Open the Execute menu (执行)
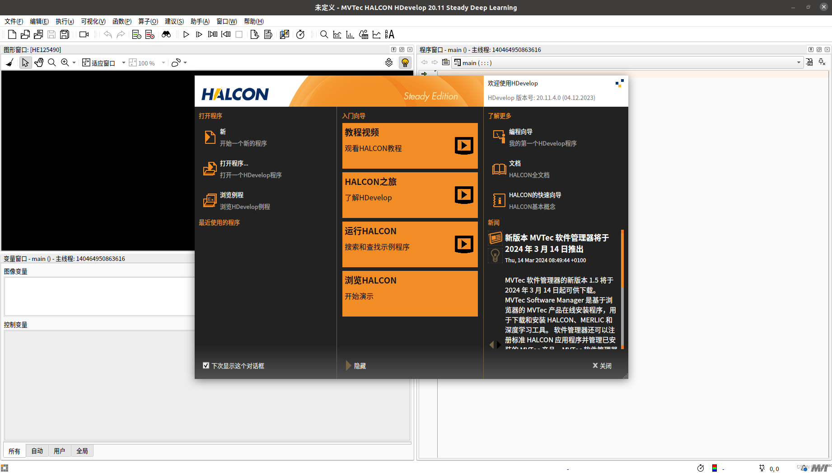 (65, 21)
